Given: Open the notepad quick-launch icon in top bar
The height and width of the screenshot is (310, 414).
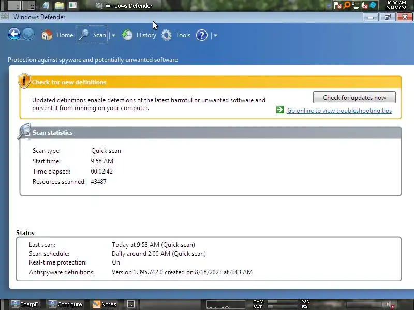Looking at the screenshot, I should click(46, 5).
